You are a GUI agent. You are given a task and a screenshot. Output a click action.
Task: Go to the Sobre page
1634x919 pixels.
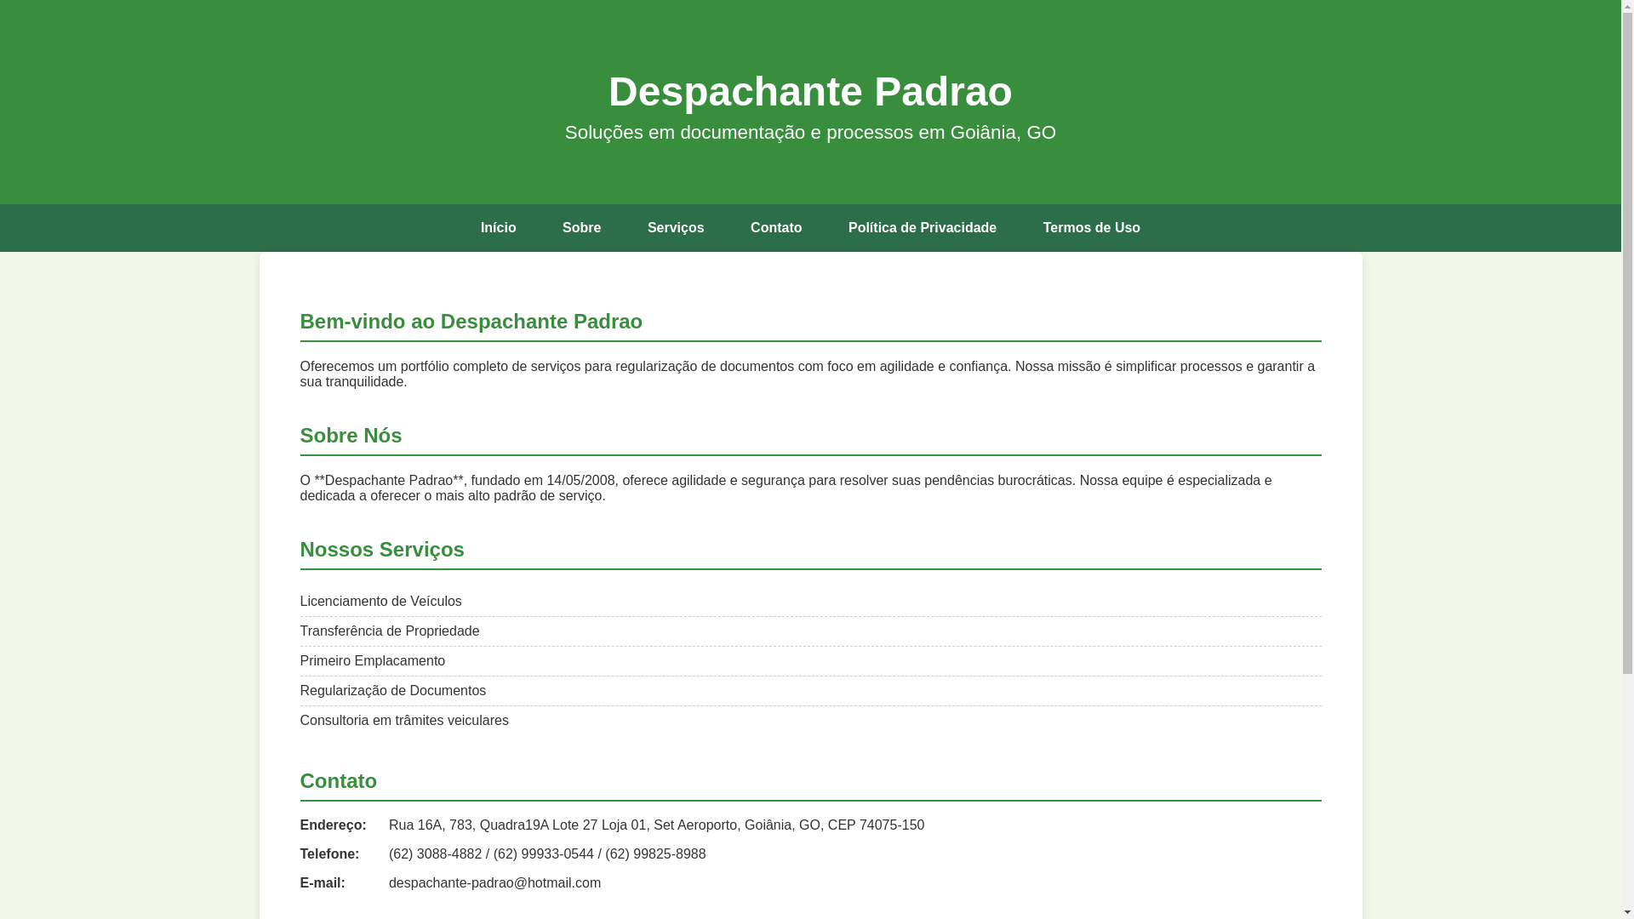coord(581,228)
